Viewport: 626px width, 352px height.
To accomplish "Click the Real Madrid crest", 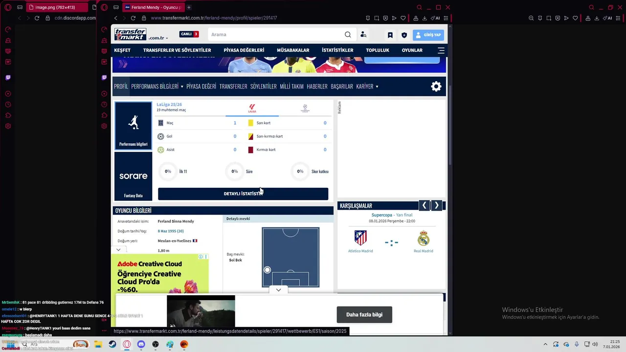I will [x=424, y=238].
